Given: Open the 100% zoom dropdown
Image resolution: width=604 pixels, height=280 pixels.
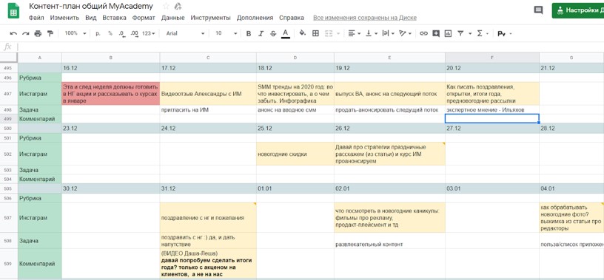Looking at the screenshot, I should (x=75, y=33).
